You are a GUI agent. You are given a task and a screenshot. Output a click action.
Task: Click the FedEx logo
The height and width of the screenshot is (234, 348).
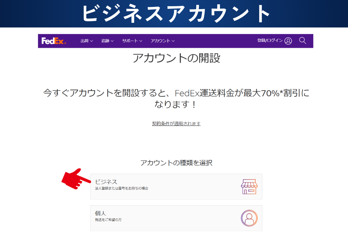(54, 41)
